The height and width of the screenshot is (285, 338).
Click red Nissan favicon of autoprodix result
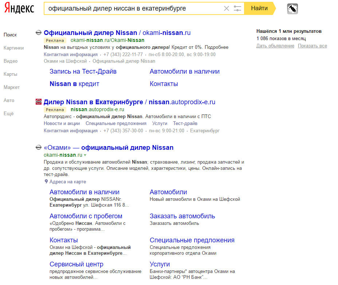pyautogui.click(x=39, y=102)
